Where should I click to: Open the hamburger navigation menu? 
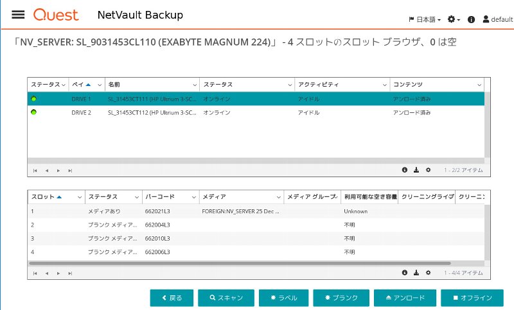tap(18, 15)
